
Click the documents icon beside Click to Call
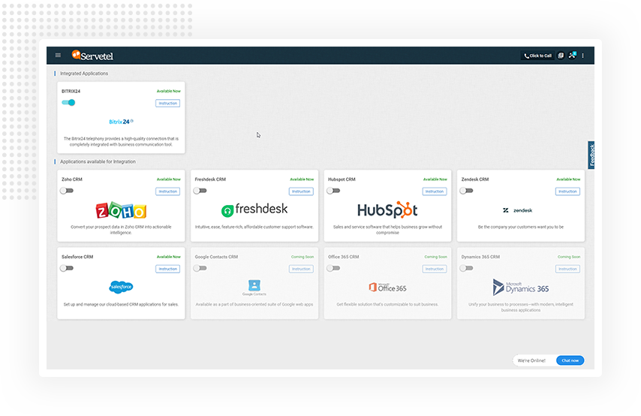pyautogui.click(x=561, y=56)
